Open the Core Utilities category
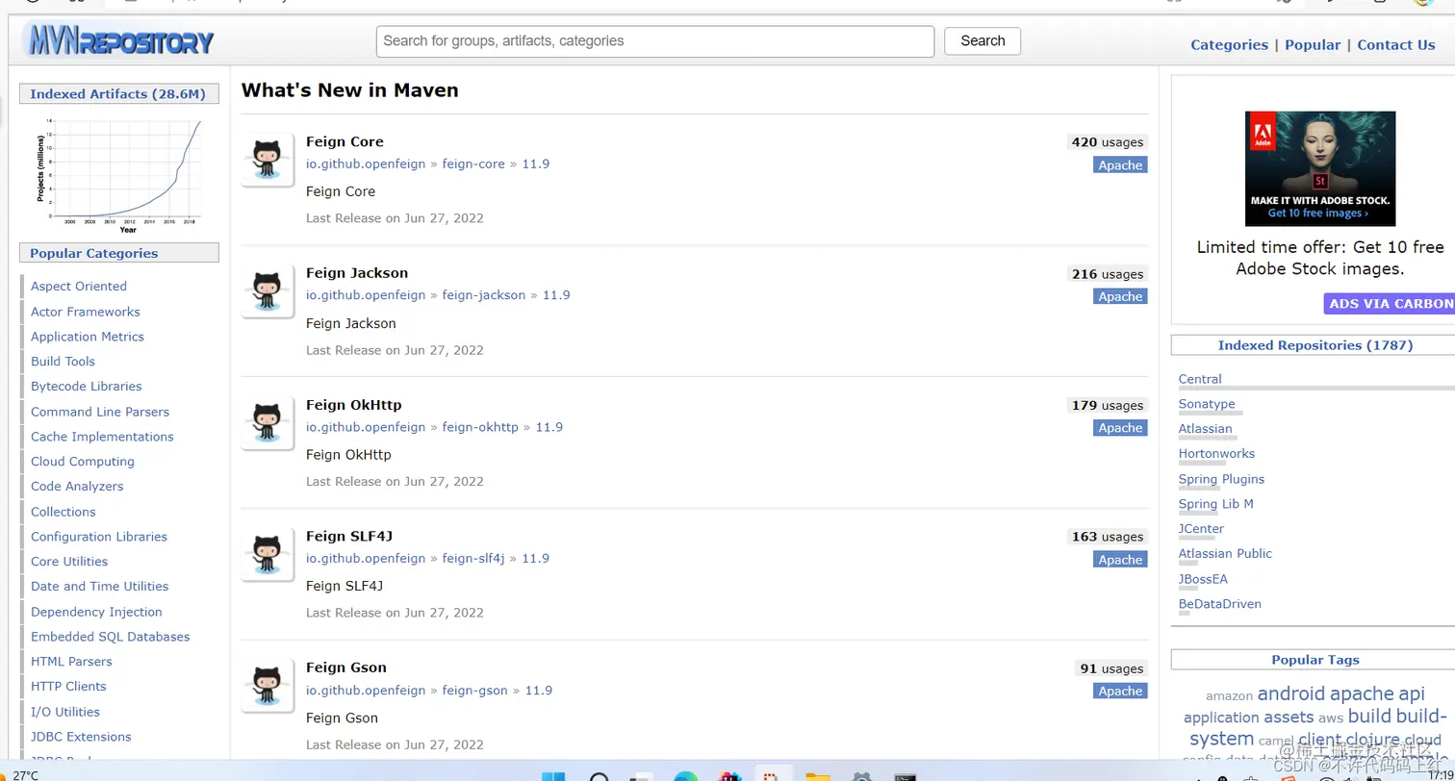Screen dimensions: 1455x781 [x=69, y=562]
